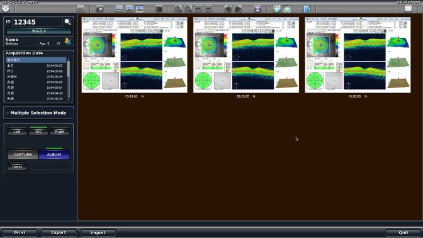Open the first OCT report thumbnail
423x238 pixels.
point(134,55)
